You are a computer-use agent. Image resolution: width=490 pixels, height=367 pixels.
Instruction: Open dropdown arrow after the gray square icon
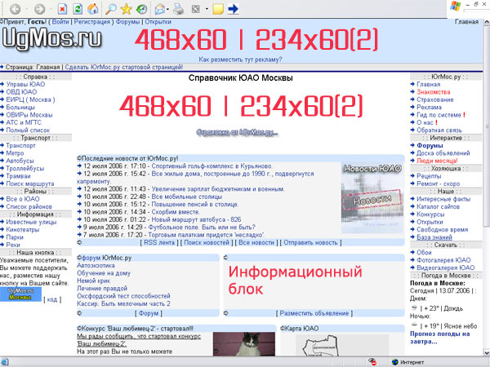click(x=207, y=9)
